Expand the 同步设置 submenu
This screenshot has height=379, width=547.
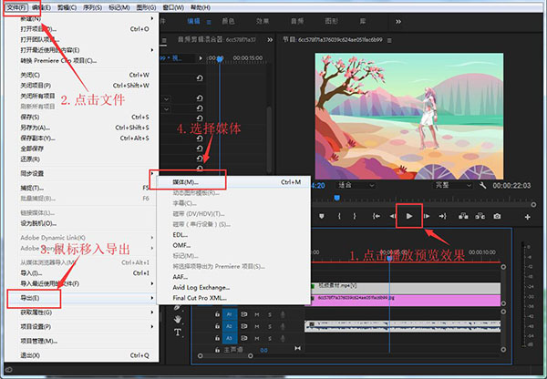(152, 173)
